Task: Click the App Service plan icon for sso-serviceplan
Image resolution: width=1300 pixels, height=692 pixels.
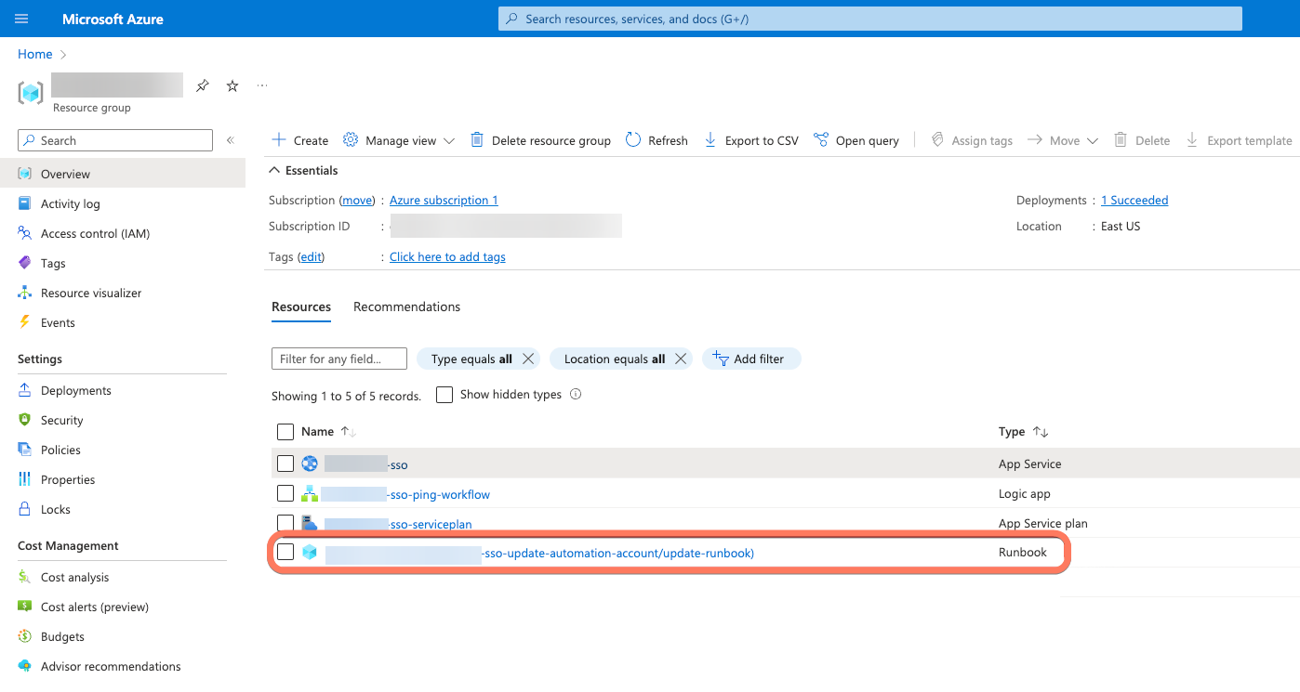Action: point(310,523)
